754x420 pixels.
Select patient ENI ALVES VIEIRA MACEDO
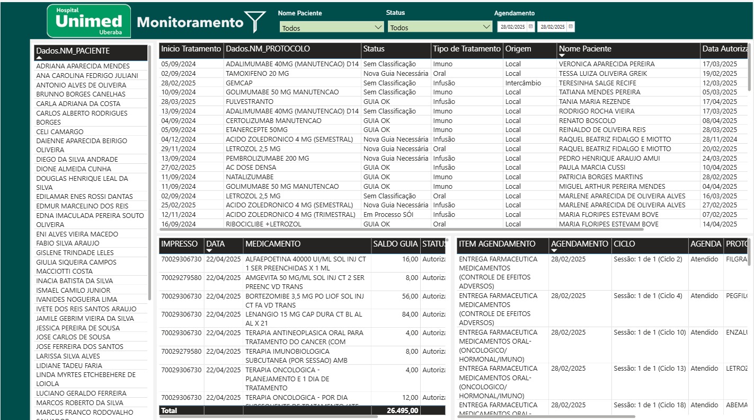click(x=77, y=234)
